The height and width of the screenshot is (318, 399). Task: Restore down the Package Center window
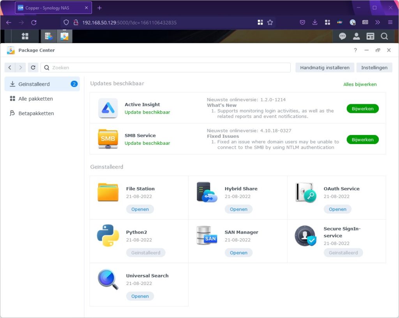[378, 50]
